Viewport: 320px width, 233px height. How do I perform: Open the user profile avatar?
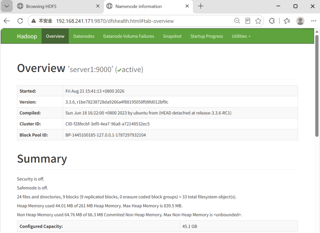point(300,21)
